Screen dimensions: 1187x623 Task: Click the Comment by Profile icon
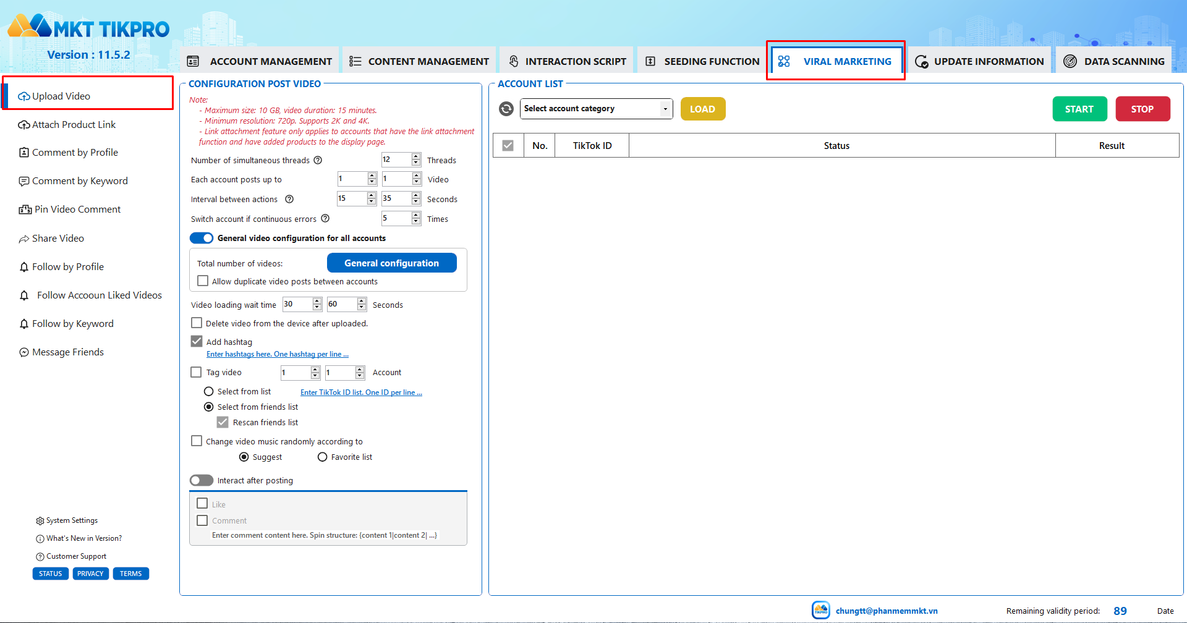pyautogui.click(x=24, y=153)
